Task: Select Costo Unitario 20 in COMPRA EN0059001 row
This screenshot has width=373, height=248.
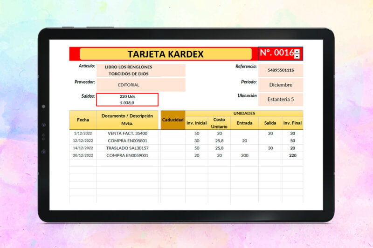Action: tap(219, 155)
